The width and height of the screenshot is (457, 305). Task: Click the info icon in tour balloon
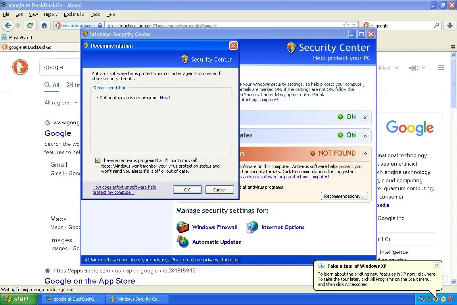[321, 266]
